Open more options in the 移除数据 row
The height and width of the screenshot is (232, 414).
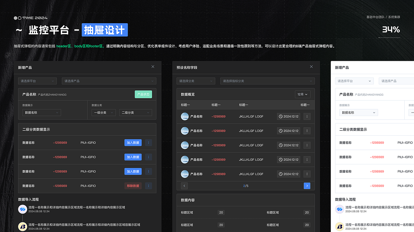(148, 186)
